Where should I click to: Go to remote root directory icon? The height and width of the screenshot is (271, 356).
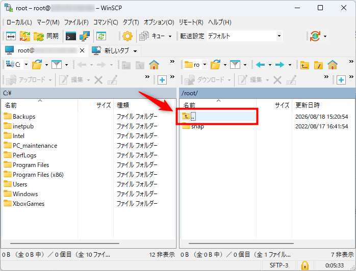[x=319, y=65]
